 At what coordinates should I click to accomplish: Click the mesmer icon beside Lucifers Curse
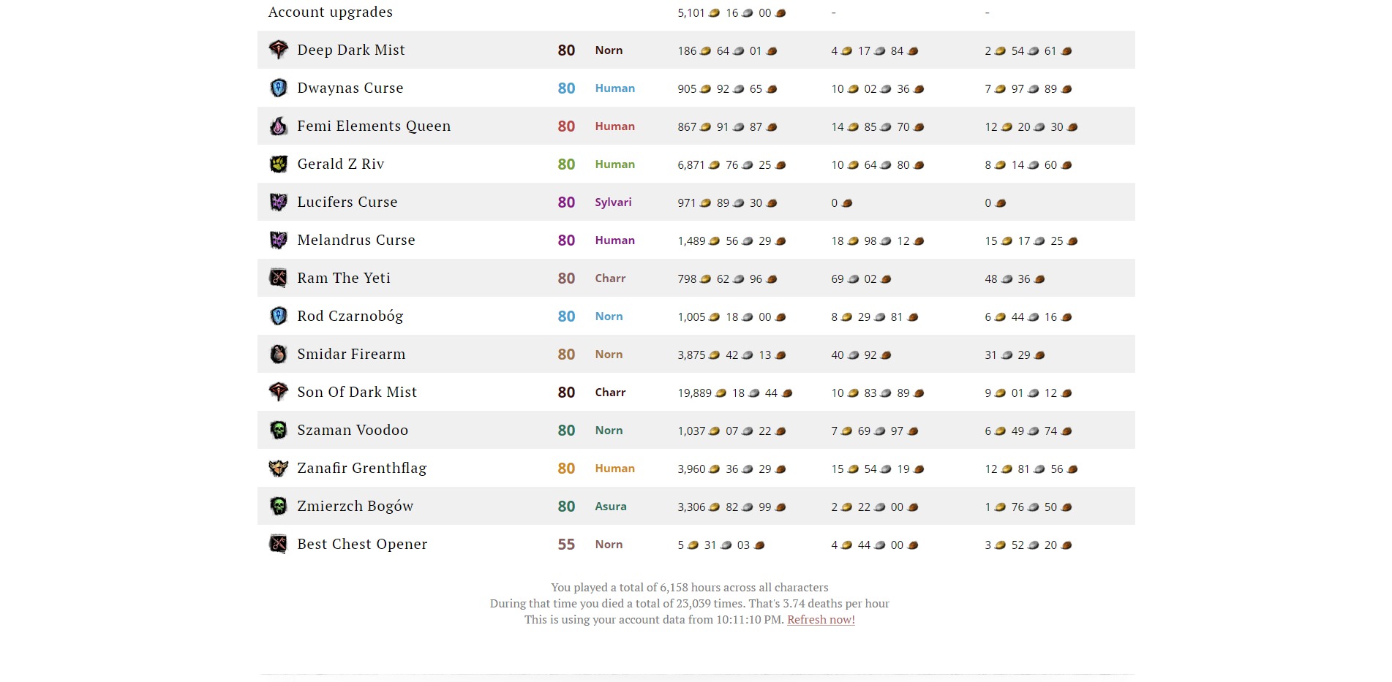tap(279, 202)
